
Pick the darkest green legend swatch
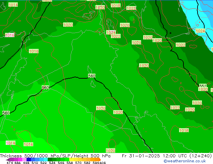50,160
